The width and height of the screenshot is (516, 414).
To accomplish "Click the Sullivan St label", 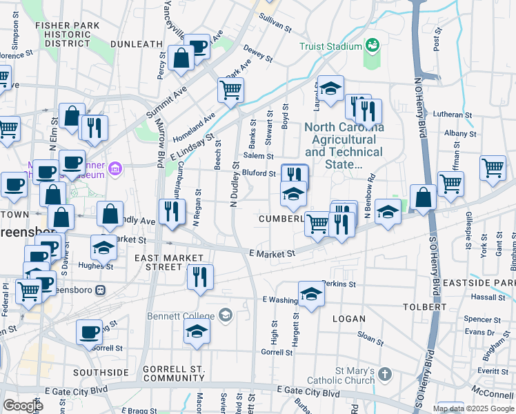I will pyautogui.click(x=275, y=23).
